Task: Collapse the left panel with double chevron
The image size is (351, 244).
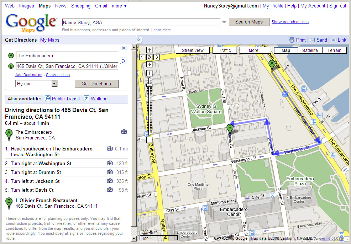Action: tap(139, 40)
